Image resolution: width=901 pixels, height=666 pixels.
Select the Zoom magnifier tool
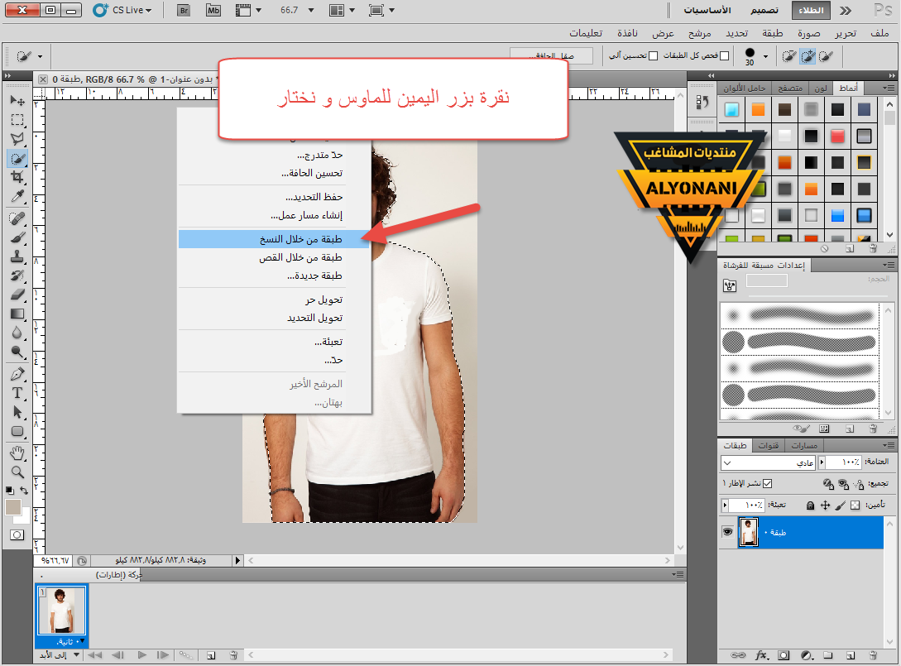17,472
